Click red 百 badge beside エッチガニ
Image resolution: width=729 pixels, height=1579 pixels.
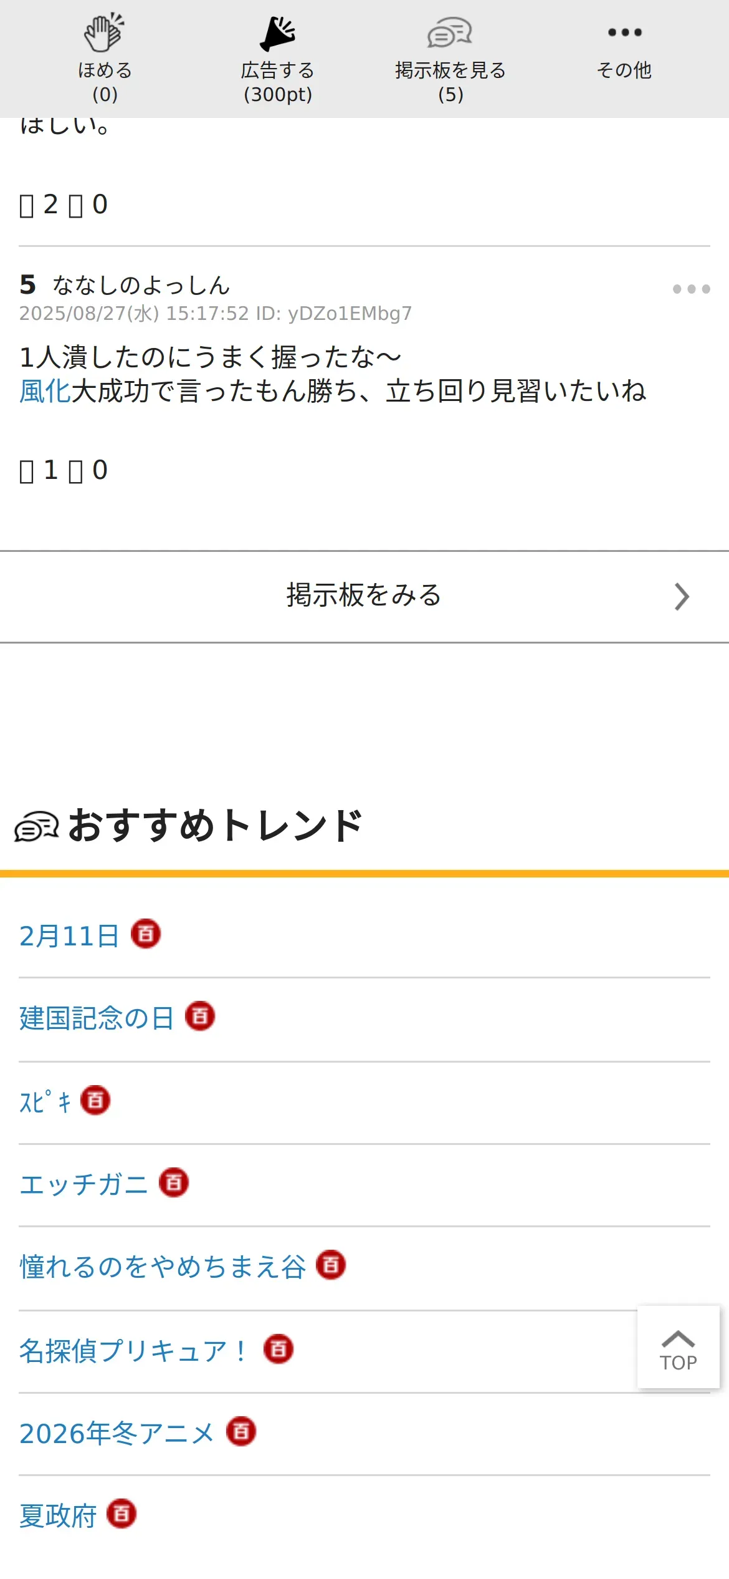point(174,1182)
